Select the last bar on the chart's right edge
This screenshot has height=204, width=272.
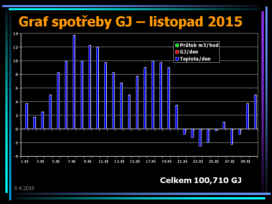(x=255, y=112)
